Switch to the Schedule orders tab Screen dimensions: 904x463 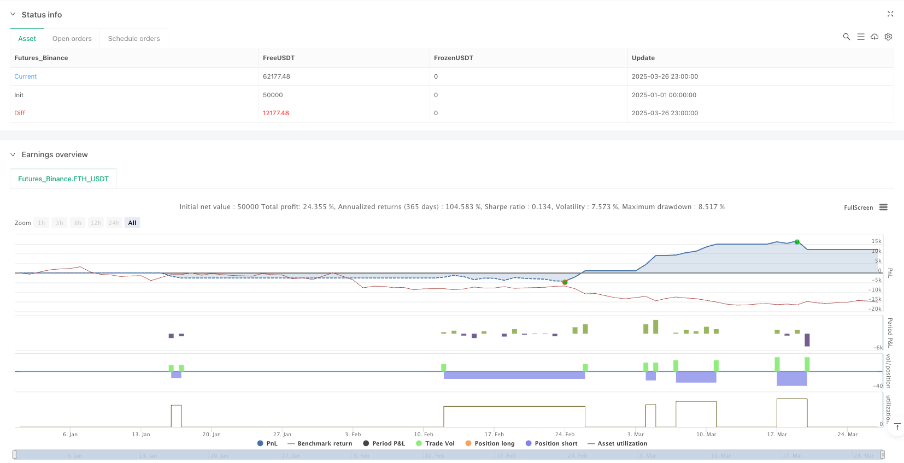point(134,39)
